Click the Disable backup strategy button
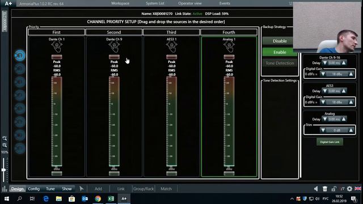The image size is (363, 204). 280,41
